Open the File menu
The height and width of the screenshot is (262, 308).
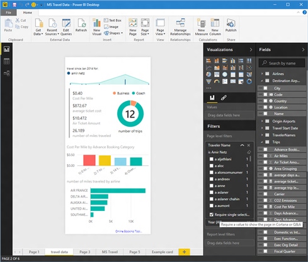[x=8, y=13]
